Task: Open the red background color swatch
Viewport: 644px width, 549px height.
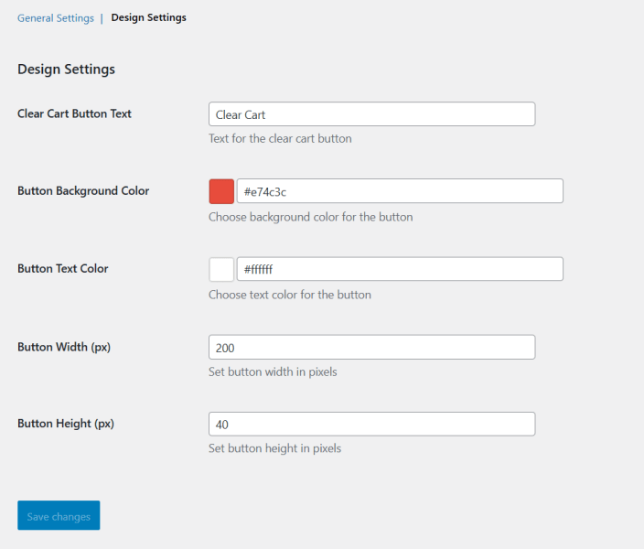Action: coord(221,191)
